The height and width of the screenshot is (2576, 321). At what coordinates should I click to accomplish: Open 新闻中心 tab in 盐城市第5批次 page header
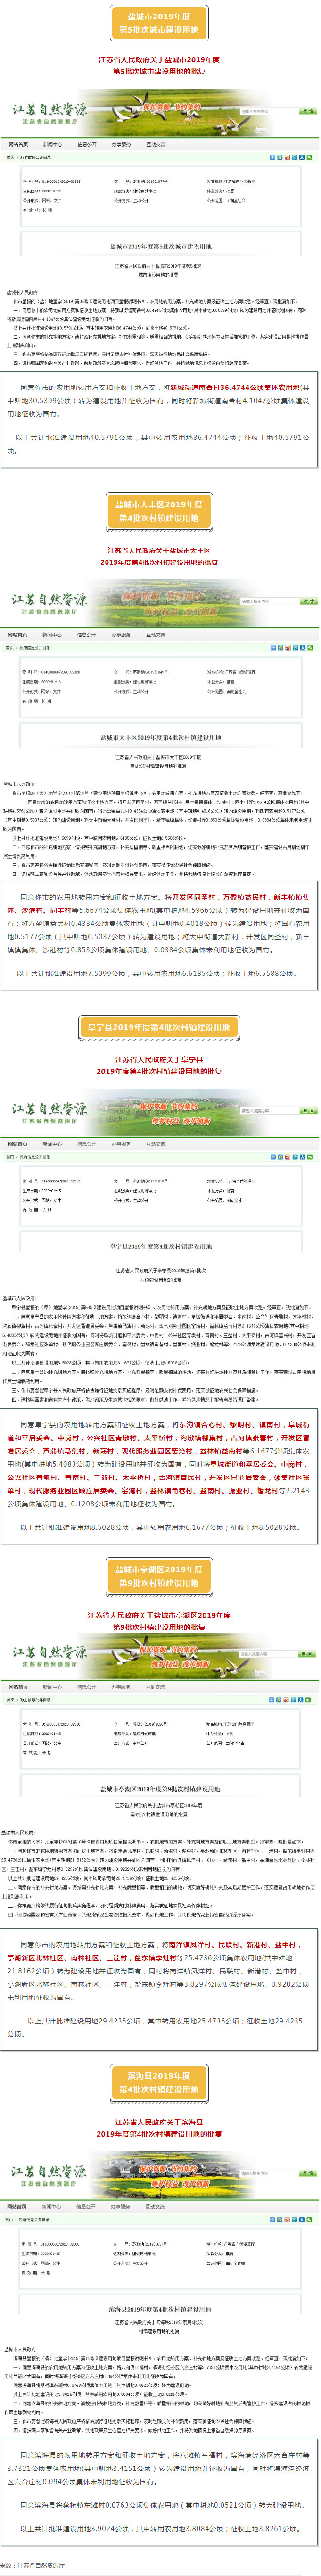coord(52,145)
